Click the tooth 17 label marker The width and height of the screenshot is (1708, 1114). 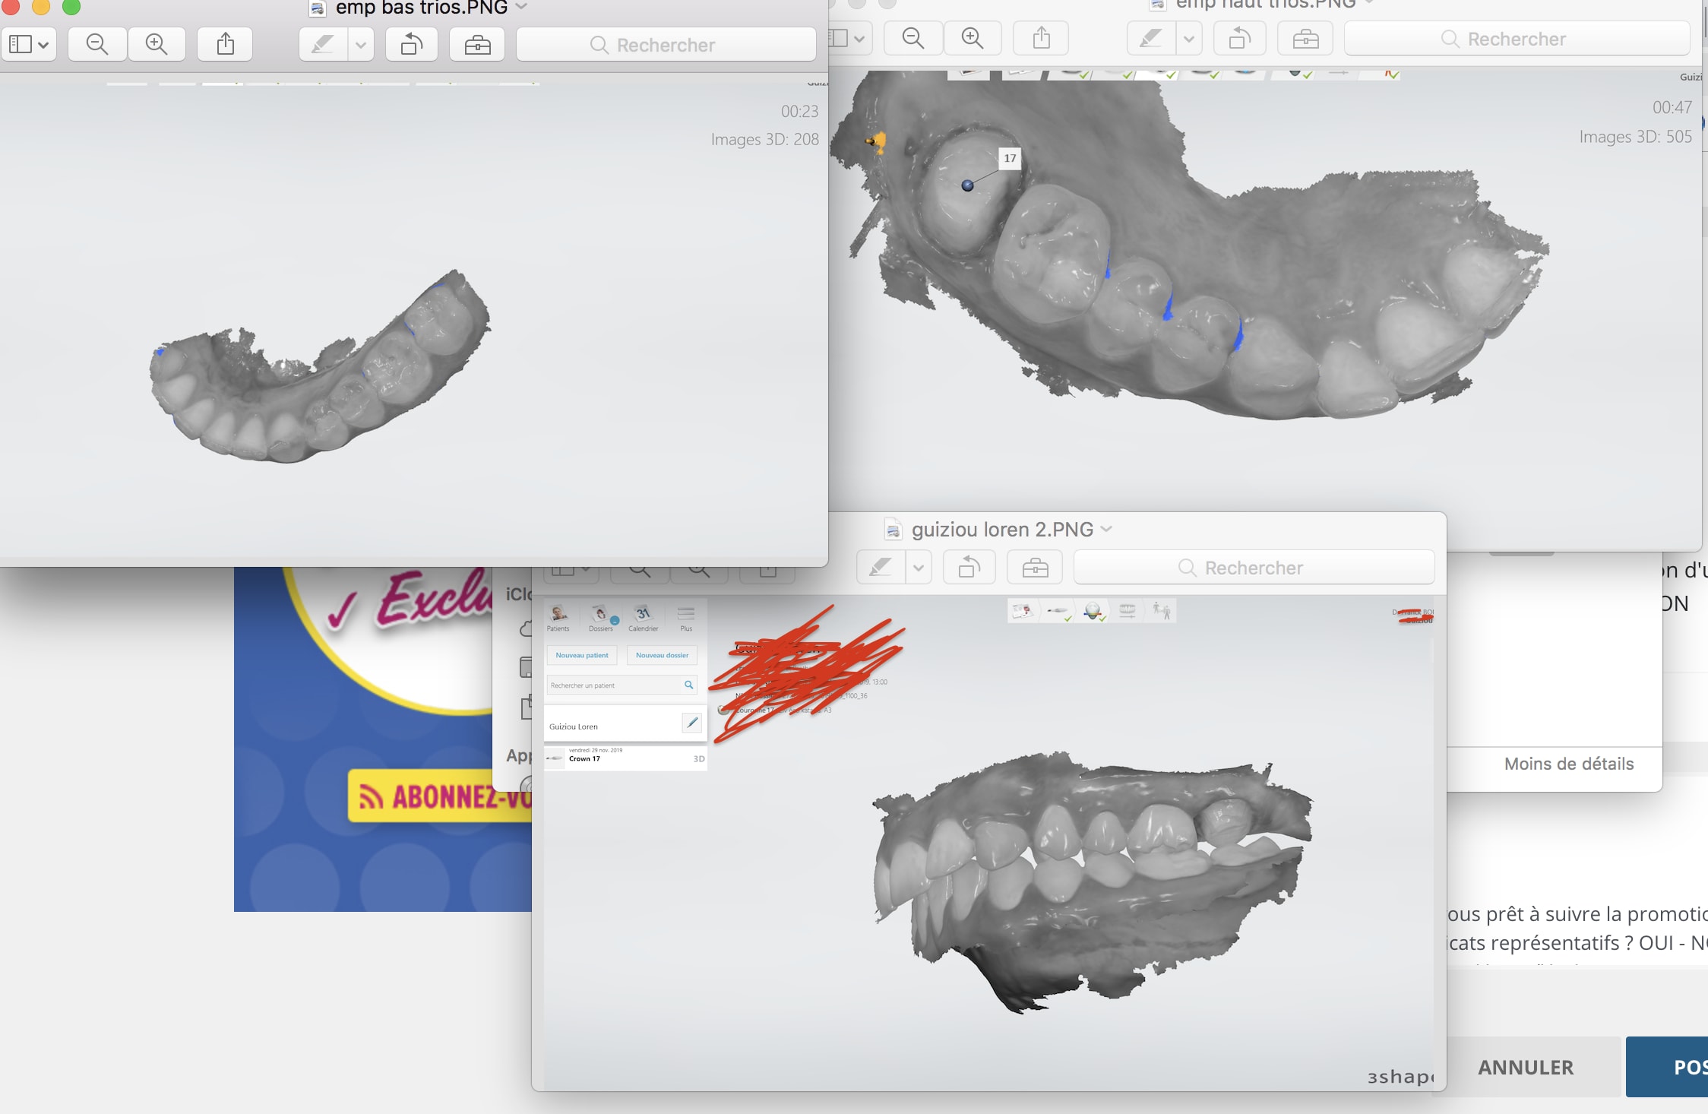[1009, 158]
